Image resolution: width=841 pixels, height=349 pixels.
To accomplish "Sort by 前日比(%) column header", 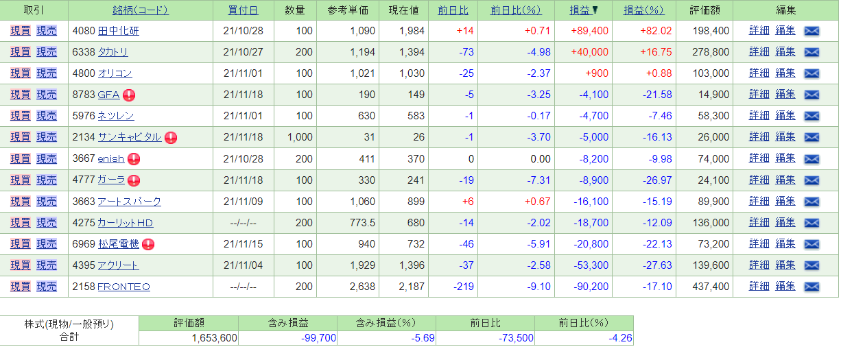I will (516, 10).
